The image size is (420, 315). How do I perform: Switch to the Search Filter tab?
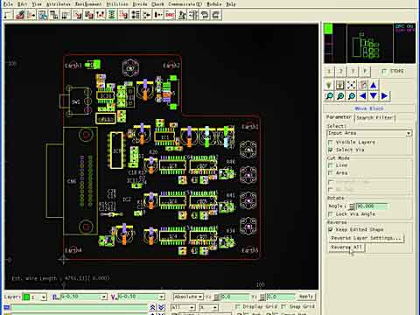[374, 117]
